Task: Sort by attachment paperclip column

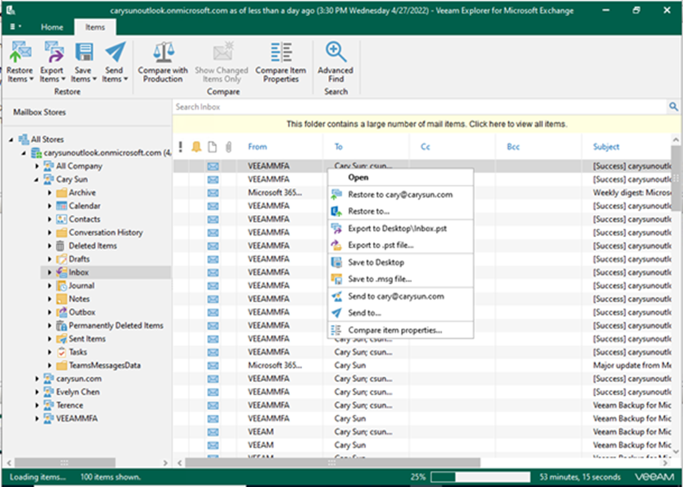Action: (x=228, y=147)
